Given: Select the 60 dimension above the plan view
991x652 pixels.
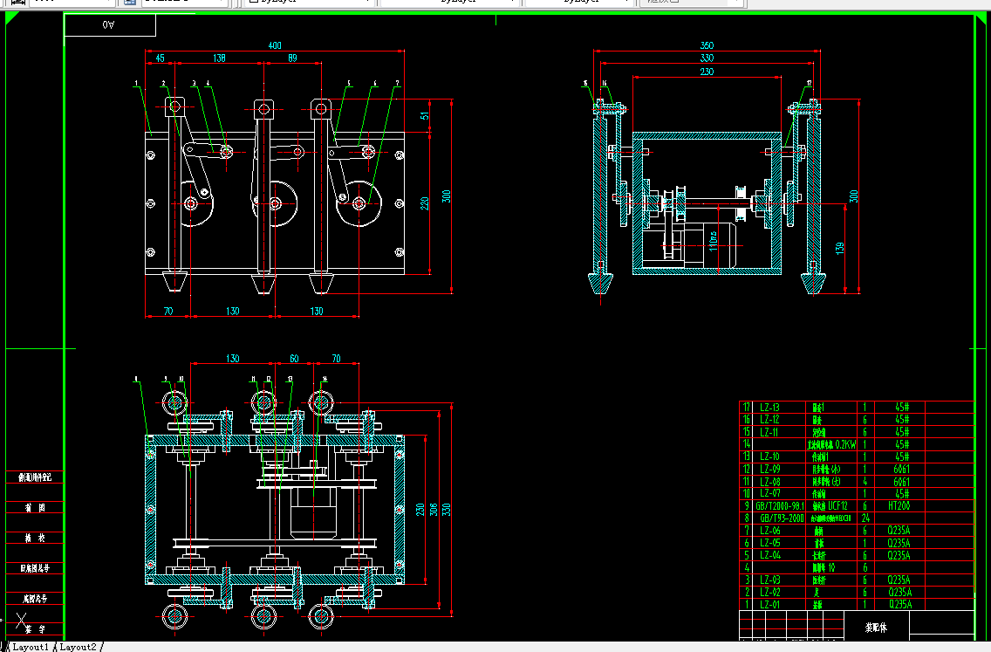Looking at the screenshot, I should (294, 359).
